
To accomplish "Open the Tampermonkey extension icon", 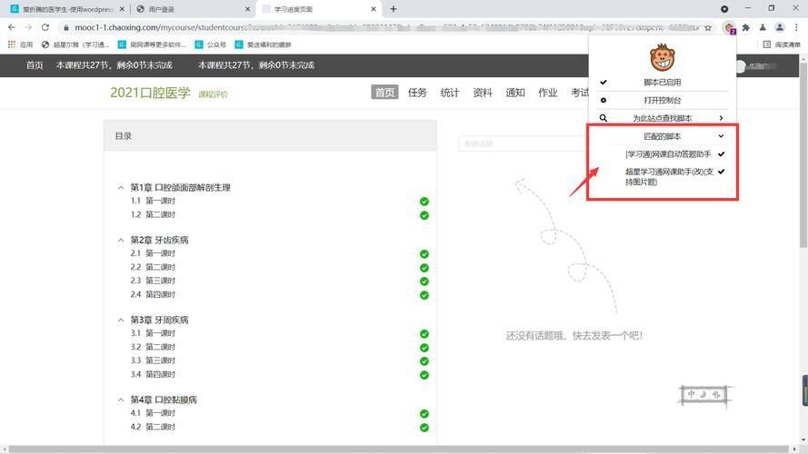I will coord(729,28).
